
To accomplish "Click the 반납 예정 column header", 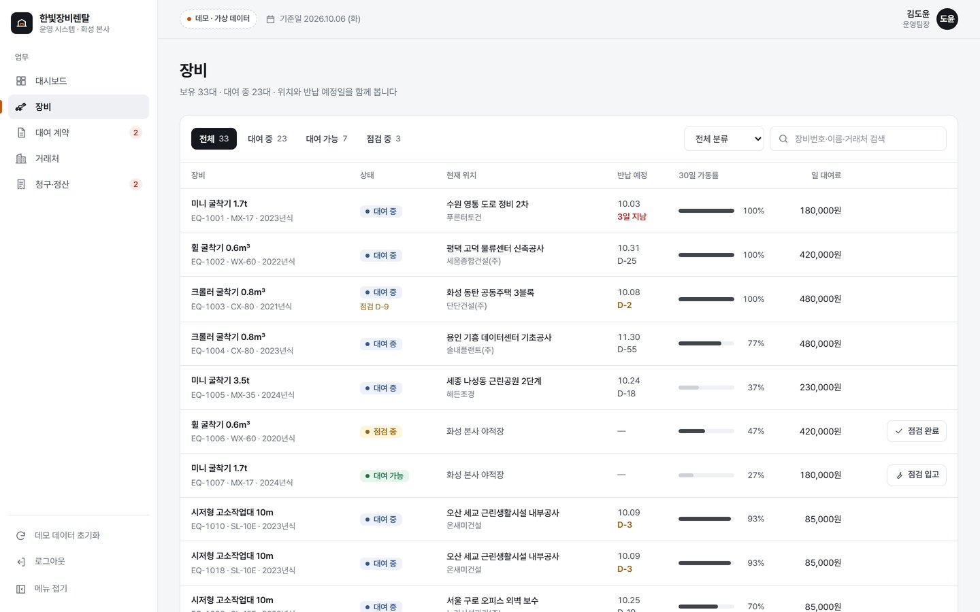I will (x=632, y=175).
